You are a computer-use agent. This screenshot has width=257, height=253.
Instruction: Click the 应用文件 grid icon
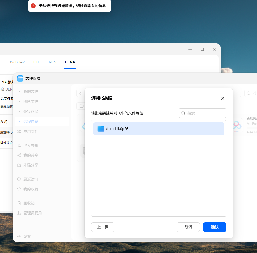19,131
